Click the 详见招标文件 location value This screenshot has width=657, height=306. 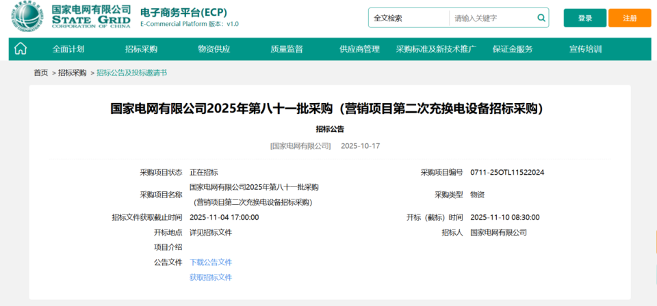(211, 232)
